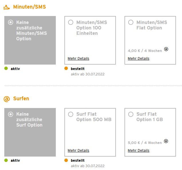Select Minuten/SMS Flat Option radio
This screenshot has height=170, width=182.
tap(131, 22)
